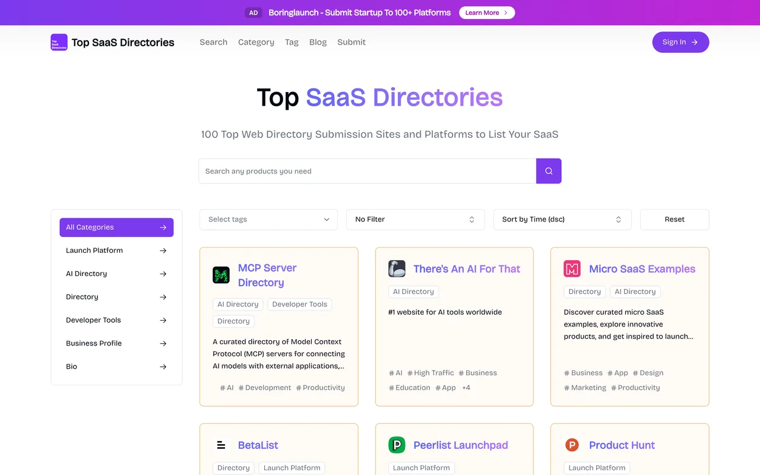Click the arrow next to Bio category
Screen dimensions: 760x475
click(x=163, y=366)
